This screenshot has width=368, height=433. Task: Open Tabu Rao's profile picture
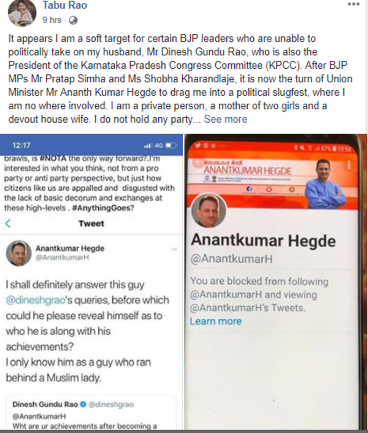[22, 13]
